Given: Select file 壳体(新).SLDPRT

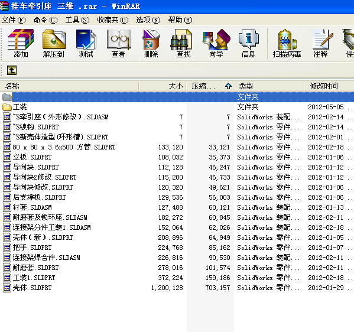Looking at the screenshot, I should 43,237.
